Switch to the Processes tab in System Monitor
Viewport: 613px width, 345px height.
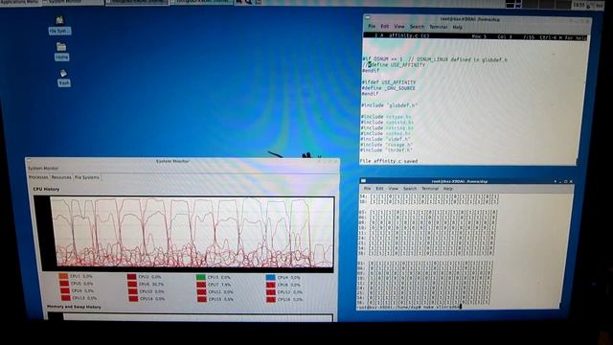(x=38, y=177)
